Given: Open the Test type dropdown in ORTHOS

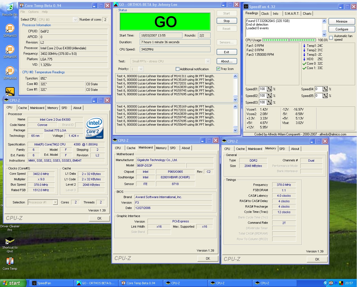Looking at the screenshot, I should pos(208,61).
